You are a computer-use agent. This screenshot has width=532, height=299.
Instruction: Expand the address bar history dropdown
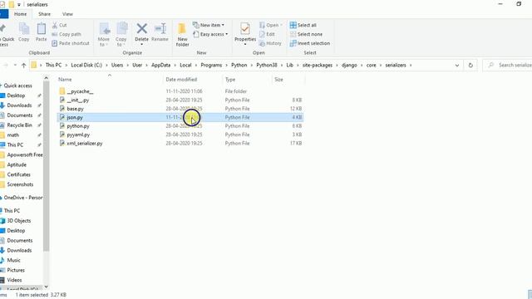[457, 65]
